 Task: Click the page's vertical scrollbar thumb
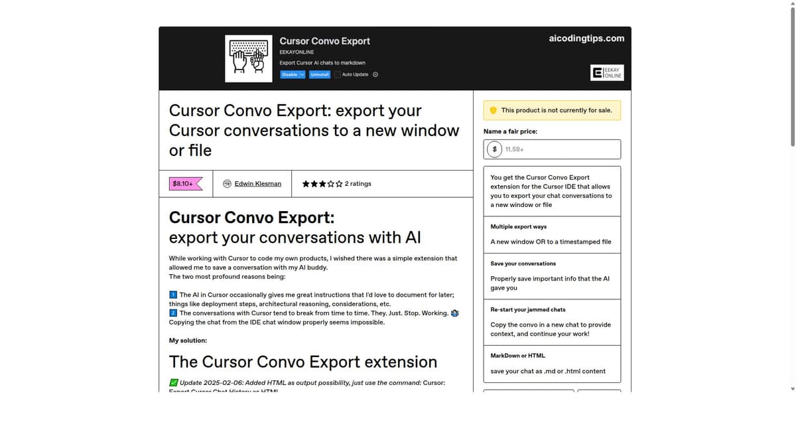point(792,76)
